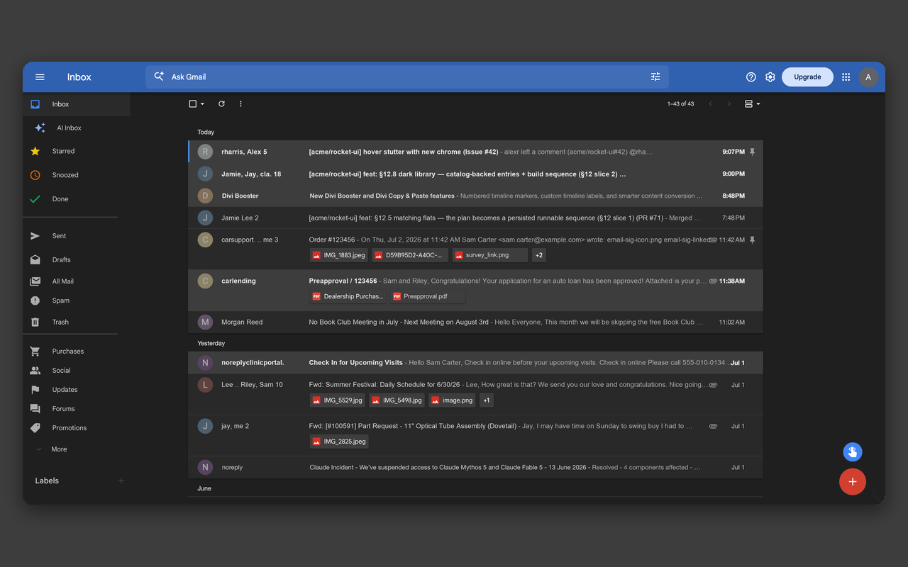This screenshot has width=908, height=567.
Task: Open the Dealership Purchas... PDF attachment
Action: tap(348, 296)
